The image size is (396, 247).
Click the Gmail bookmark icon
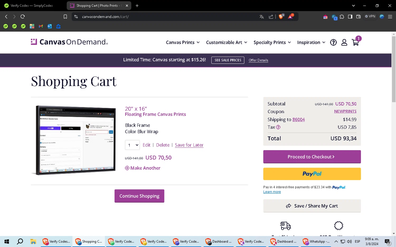click(41, 26)
